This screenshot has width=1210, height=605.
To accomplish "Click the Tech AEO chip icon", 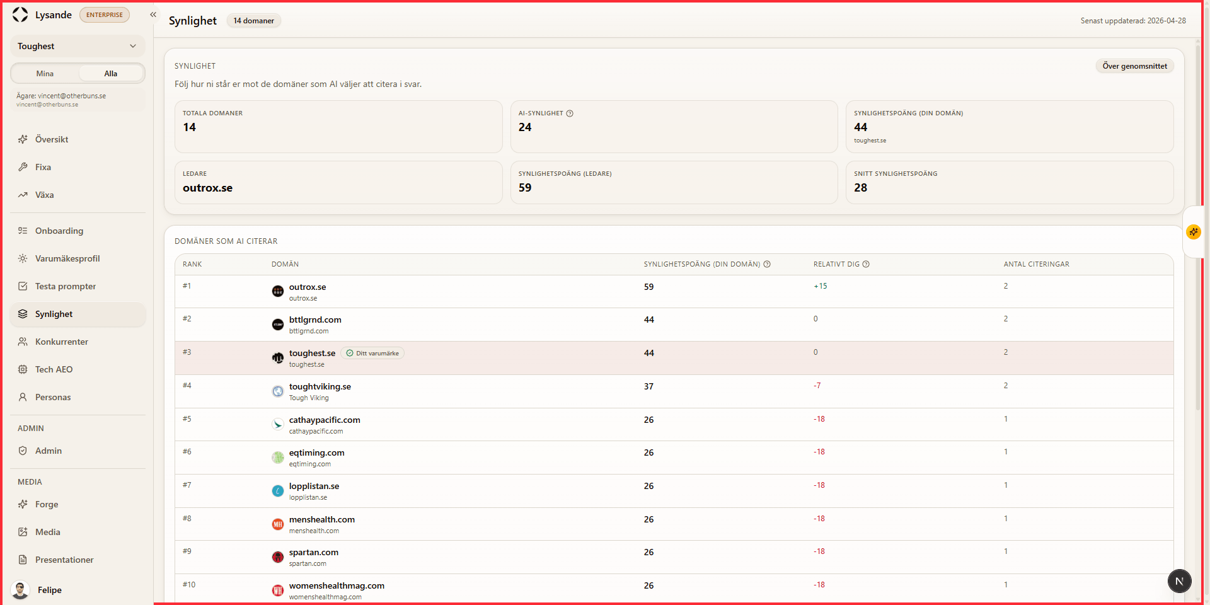I will point(23,369).
